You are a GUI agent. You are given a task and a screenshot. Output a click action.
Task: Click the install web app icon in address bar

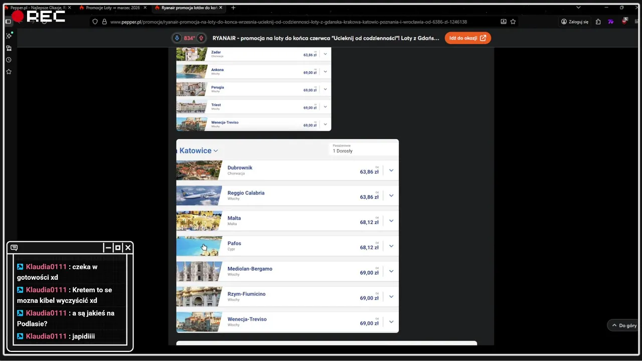click(x=503, y=22)
